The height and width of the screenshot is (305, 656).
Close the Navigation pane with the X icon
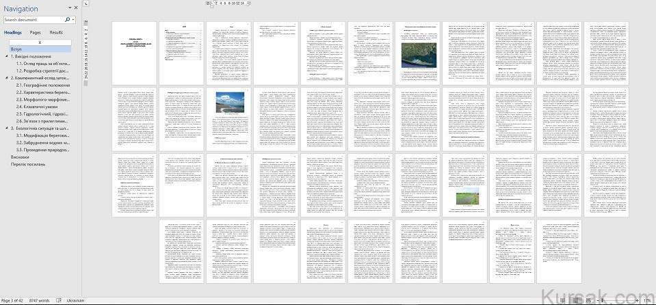76,8
